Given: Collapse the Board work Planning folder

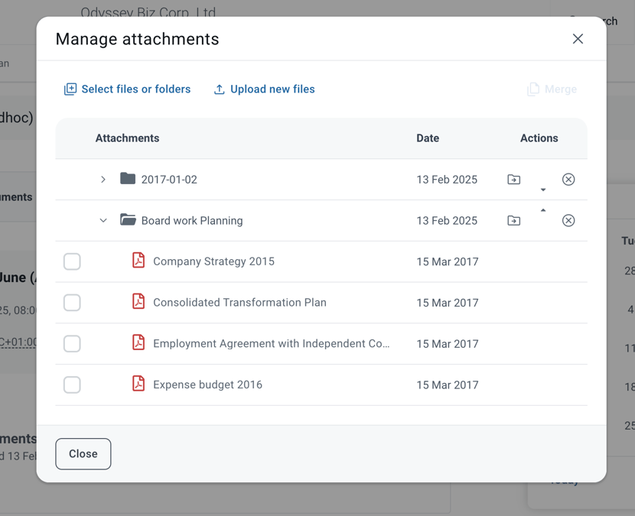Looking at the screenshot, I should pos(103,221).
